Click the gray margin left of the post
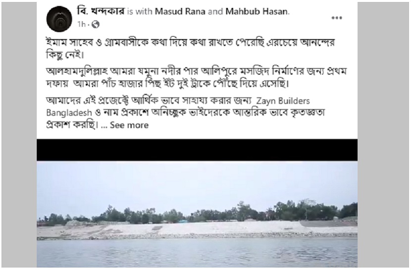 [19, 135]
